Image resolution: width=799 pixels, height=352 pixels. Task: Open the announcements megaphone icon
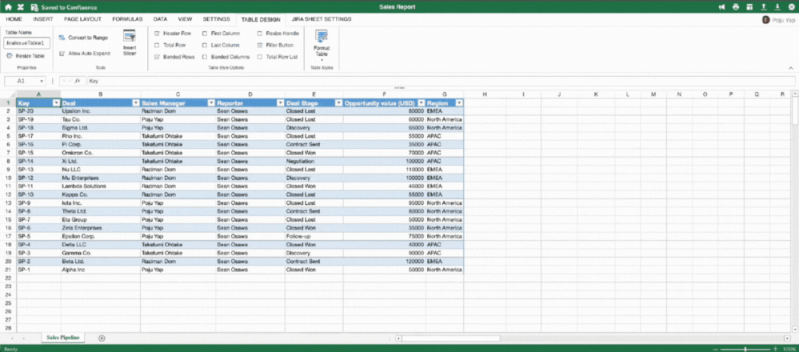[x=721, y=7]
